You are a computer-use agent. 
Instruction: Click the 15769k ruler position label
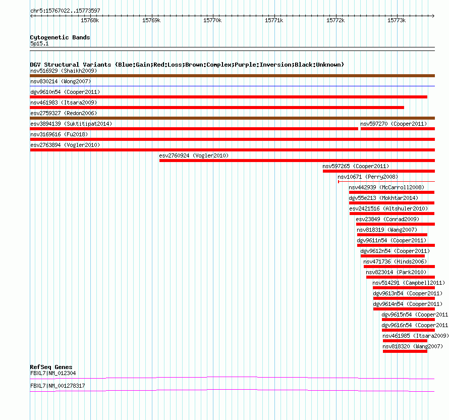(x=151, y=20)
